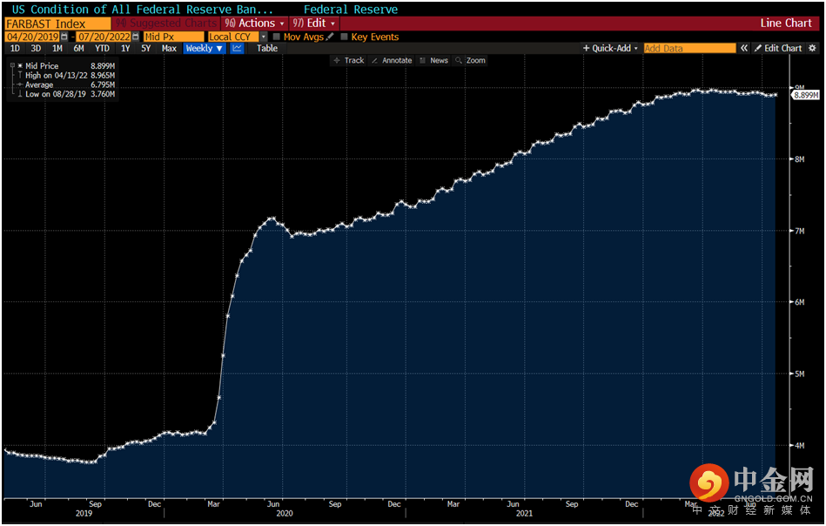
Task: Enable the Key Events checkbox
Action: (344, 37)
